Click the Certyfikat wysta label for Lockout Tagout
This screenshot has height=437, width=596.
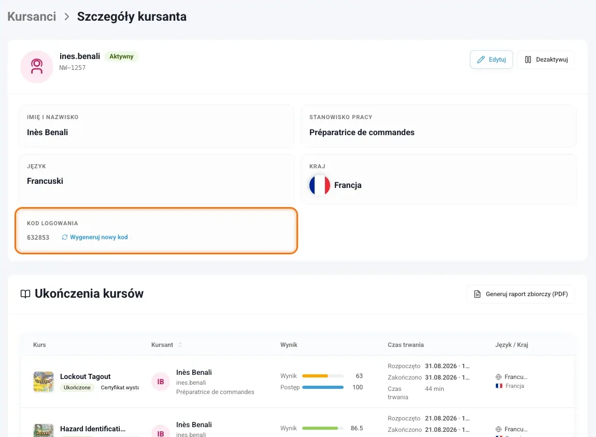tap(120, 388)
